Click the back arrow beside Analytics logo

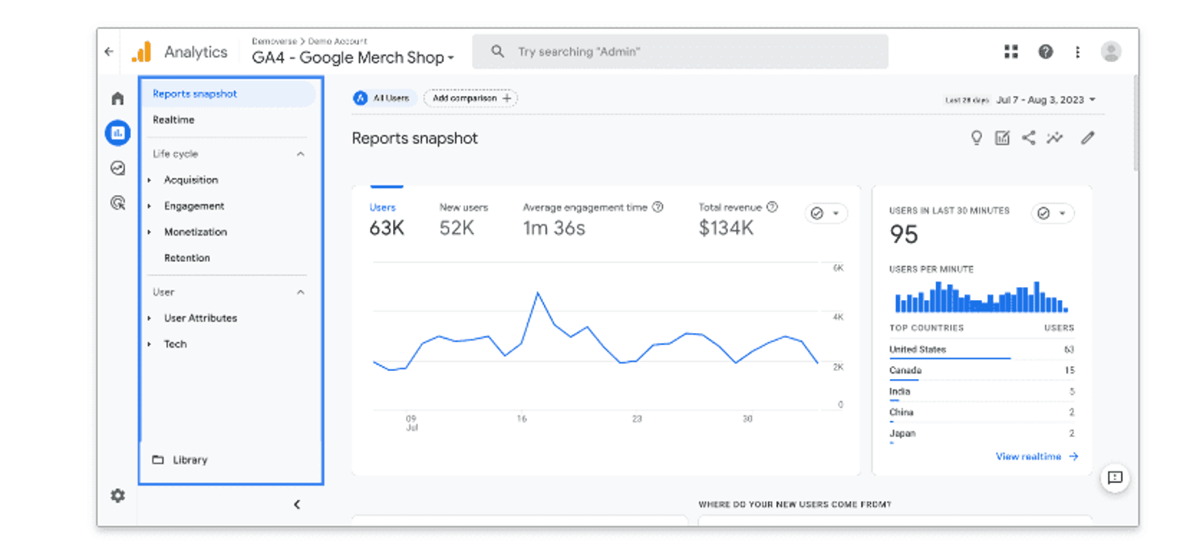click(x=109, y=52)
